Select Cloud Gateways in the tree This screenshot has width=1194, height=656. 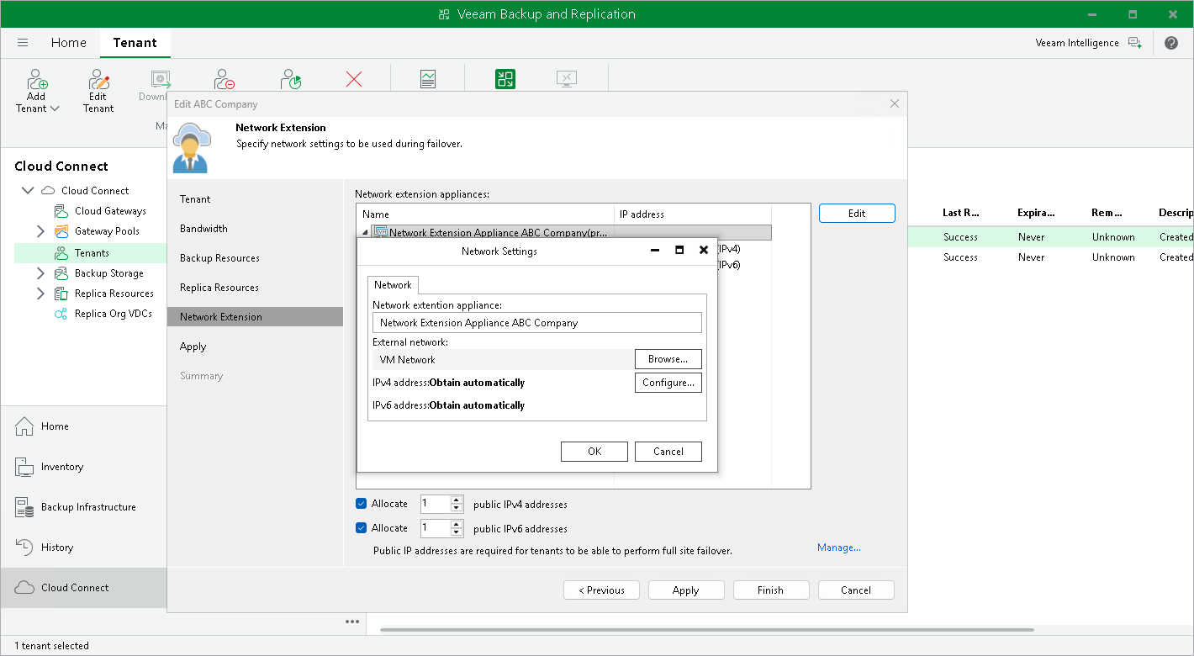tap(109, 211)
